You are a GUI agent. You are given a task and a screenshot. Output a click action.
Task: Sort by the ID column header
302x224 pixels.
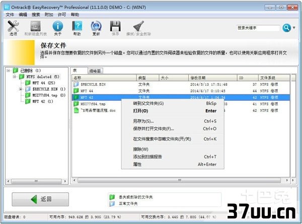(248, 78)
